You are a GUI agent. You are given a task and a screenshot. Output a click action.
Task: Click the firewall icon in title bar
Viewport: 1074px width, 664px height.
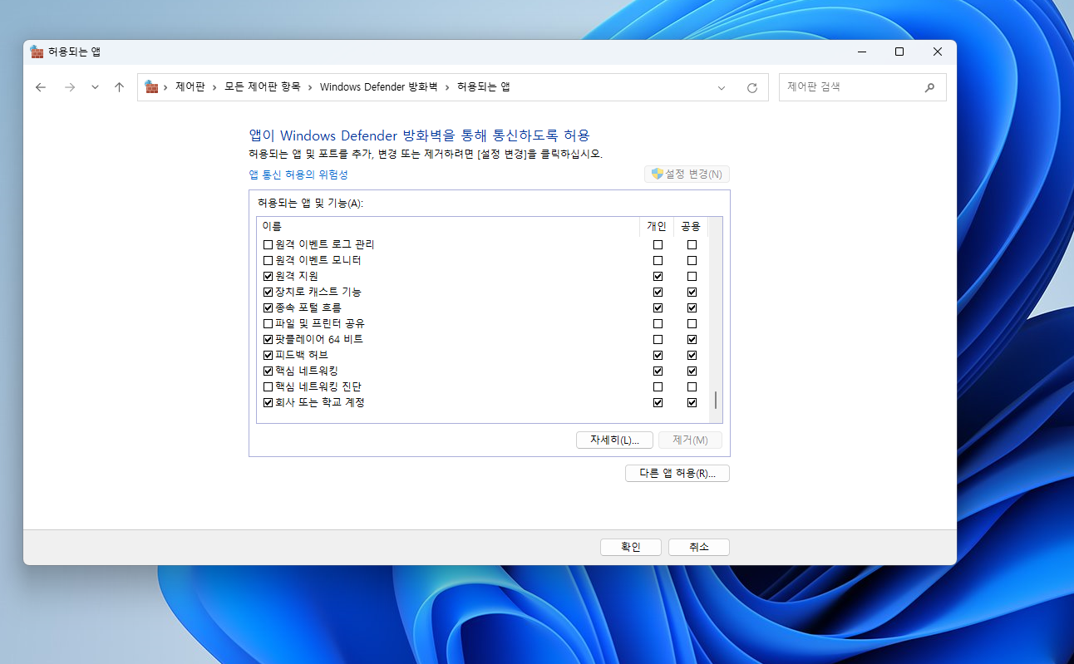tap(37, 52)
